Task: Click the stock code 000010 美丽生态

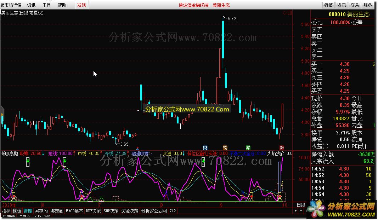Action: 349,14
